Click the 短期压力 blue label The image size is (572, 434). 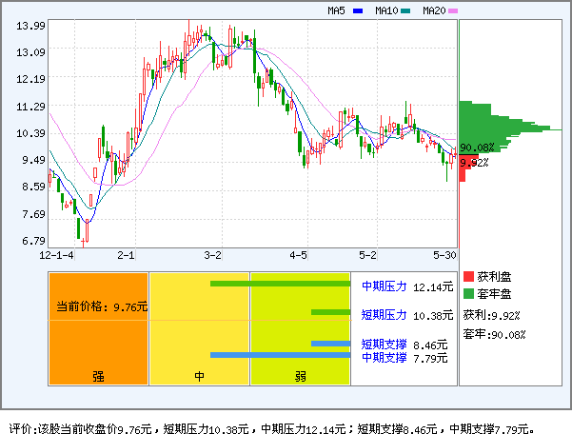coord(385,315)
